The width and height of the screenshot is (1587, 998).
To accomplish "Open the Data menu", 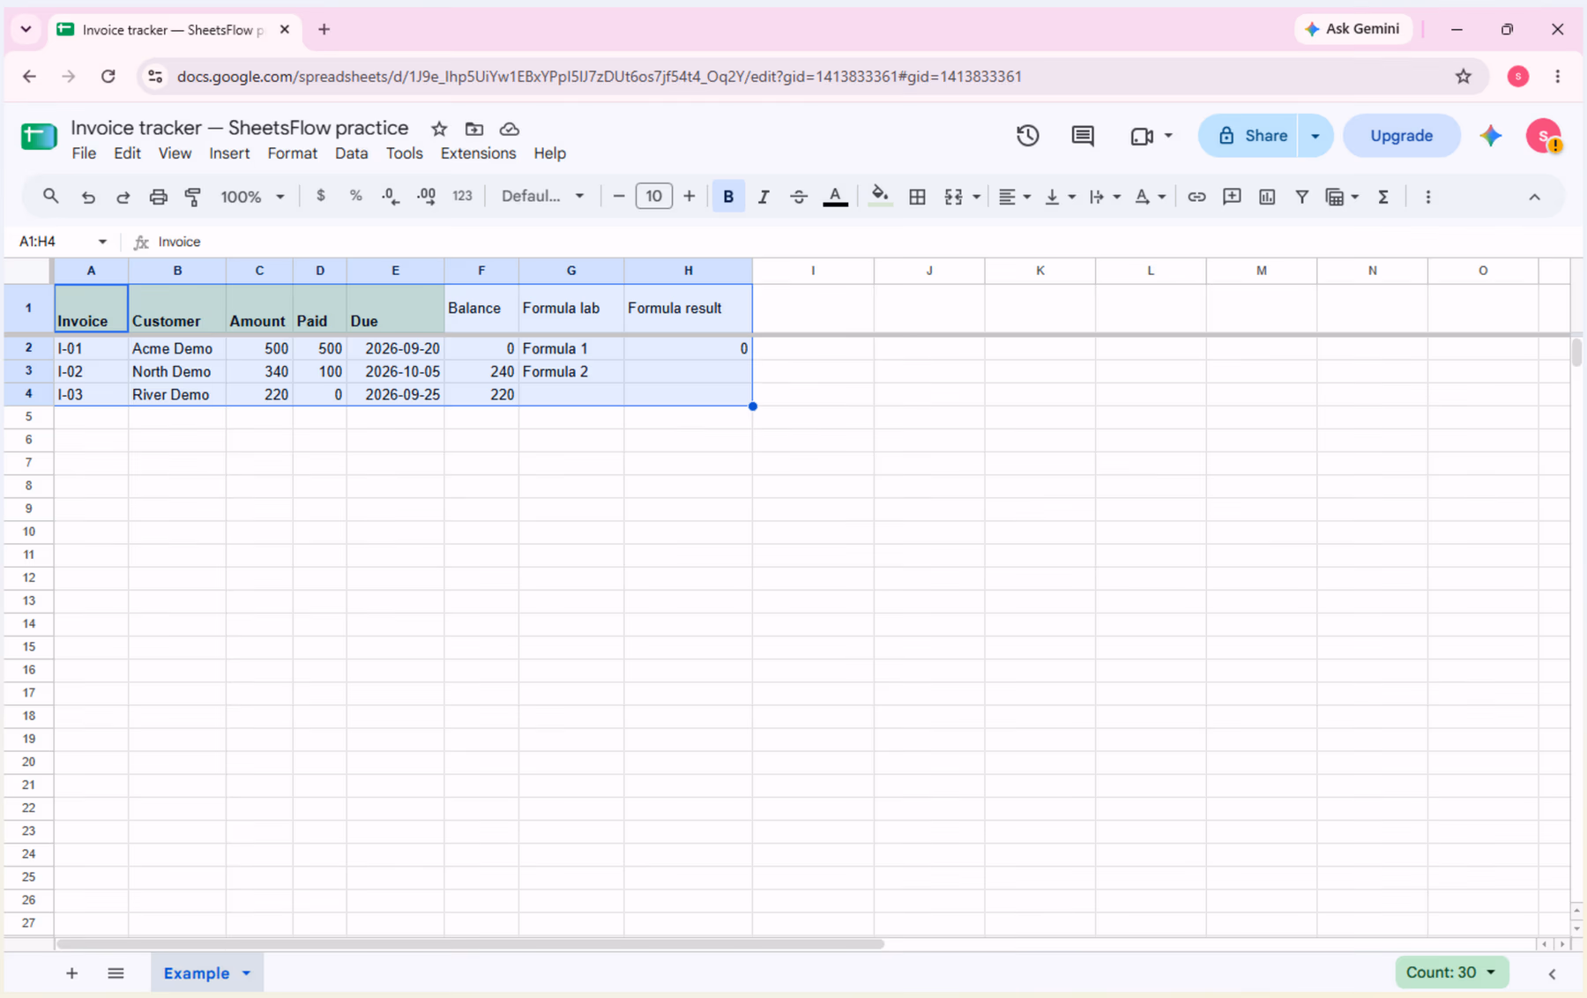I will (x=351, y=153).
